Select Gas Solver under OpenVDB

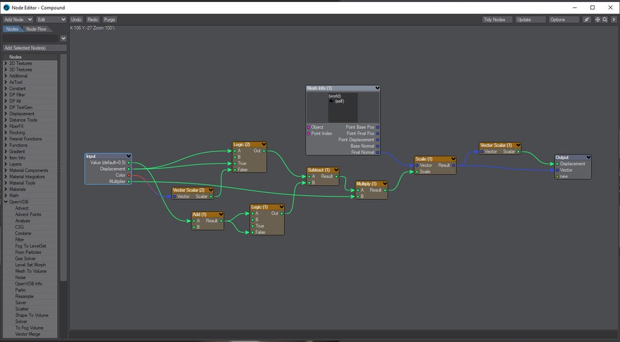pyautogui.click(x=25, y=258)
